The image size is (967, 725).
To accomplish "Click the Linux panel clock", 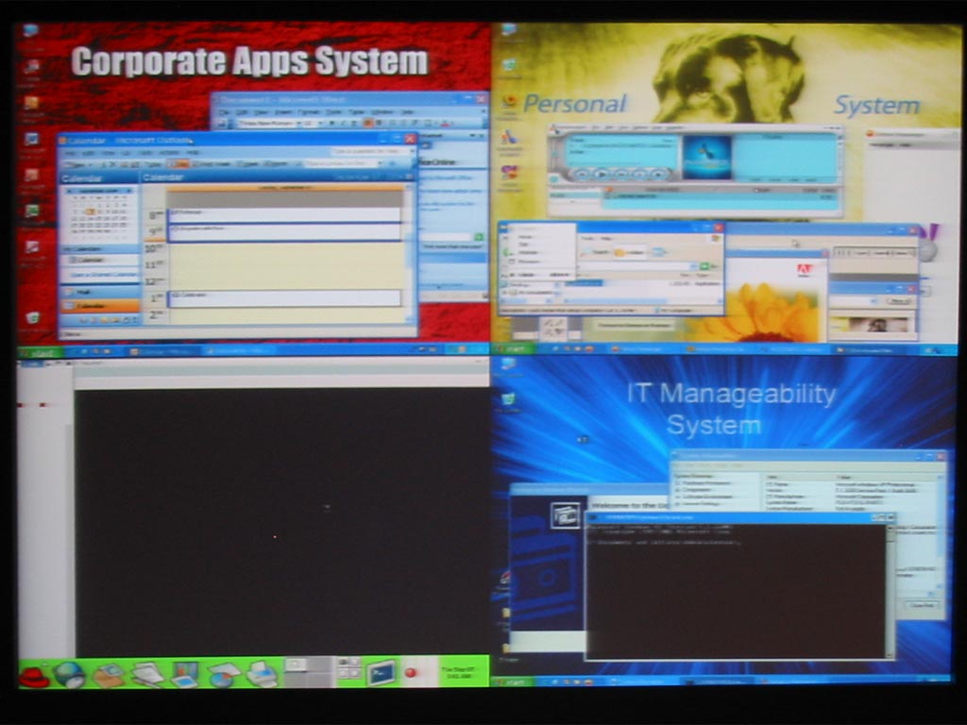I will point(458,672).
